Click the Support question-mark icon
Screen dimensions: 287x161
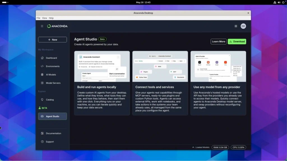coord(42,142)
